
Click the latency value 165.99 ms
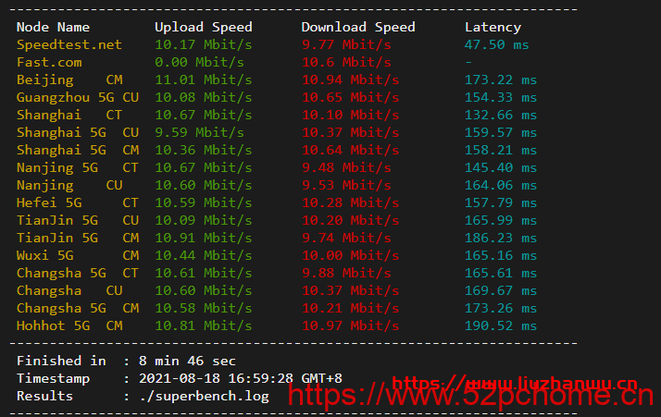501,221
